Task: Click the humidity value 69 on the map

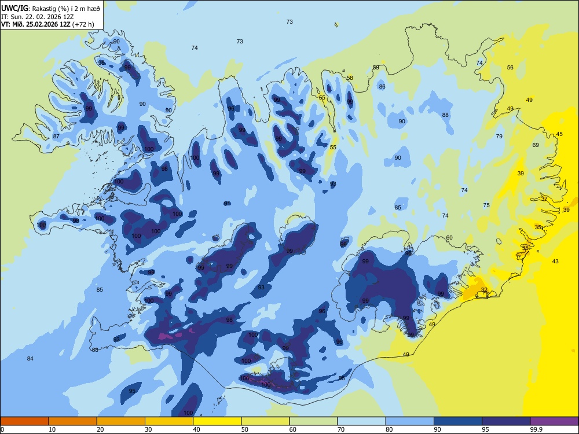Action: pyautogui.click(x=536, y=145)
